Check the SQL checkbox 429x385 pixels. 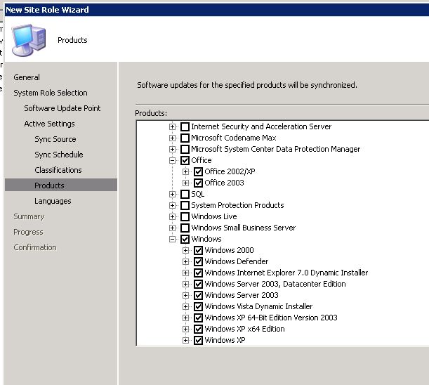coord(185,194)
